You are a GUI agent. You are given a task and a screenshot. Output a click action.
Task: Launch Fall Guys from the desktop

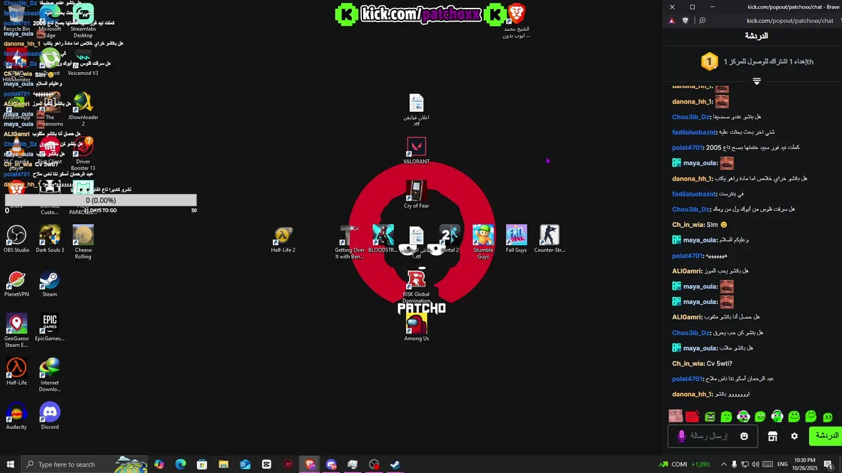(x=516, y=239)
